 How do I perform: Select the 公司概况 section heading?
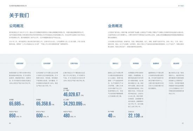click(x=16, y=26)
